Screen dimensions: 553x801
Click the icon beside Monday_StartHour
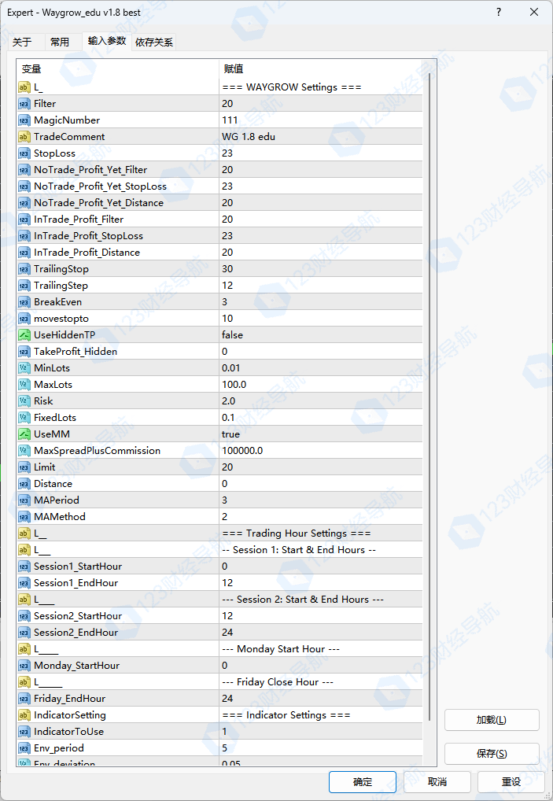24,665
